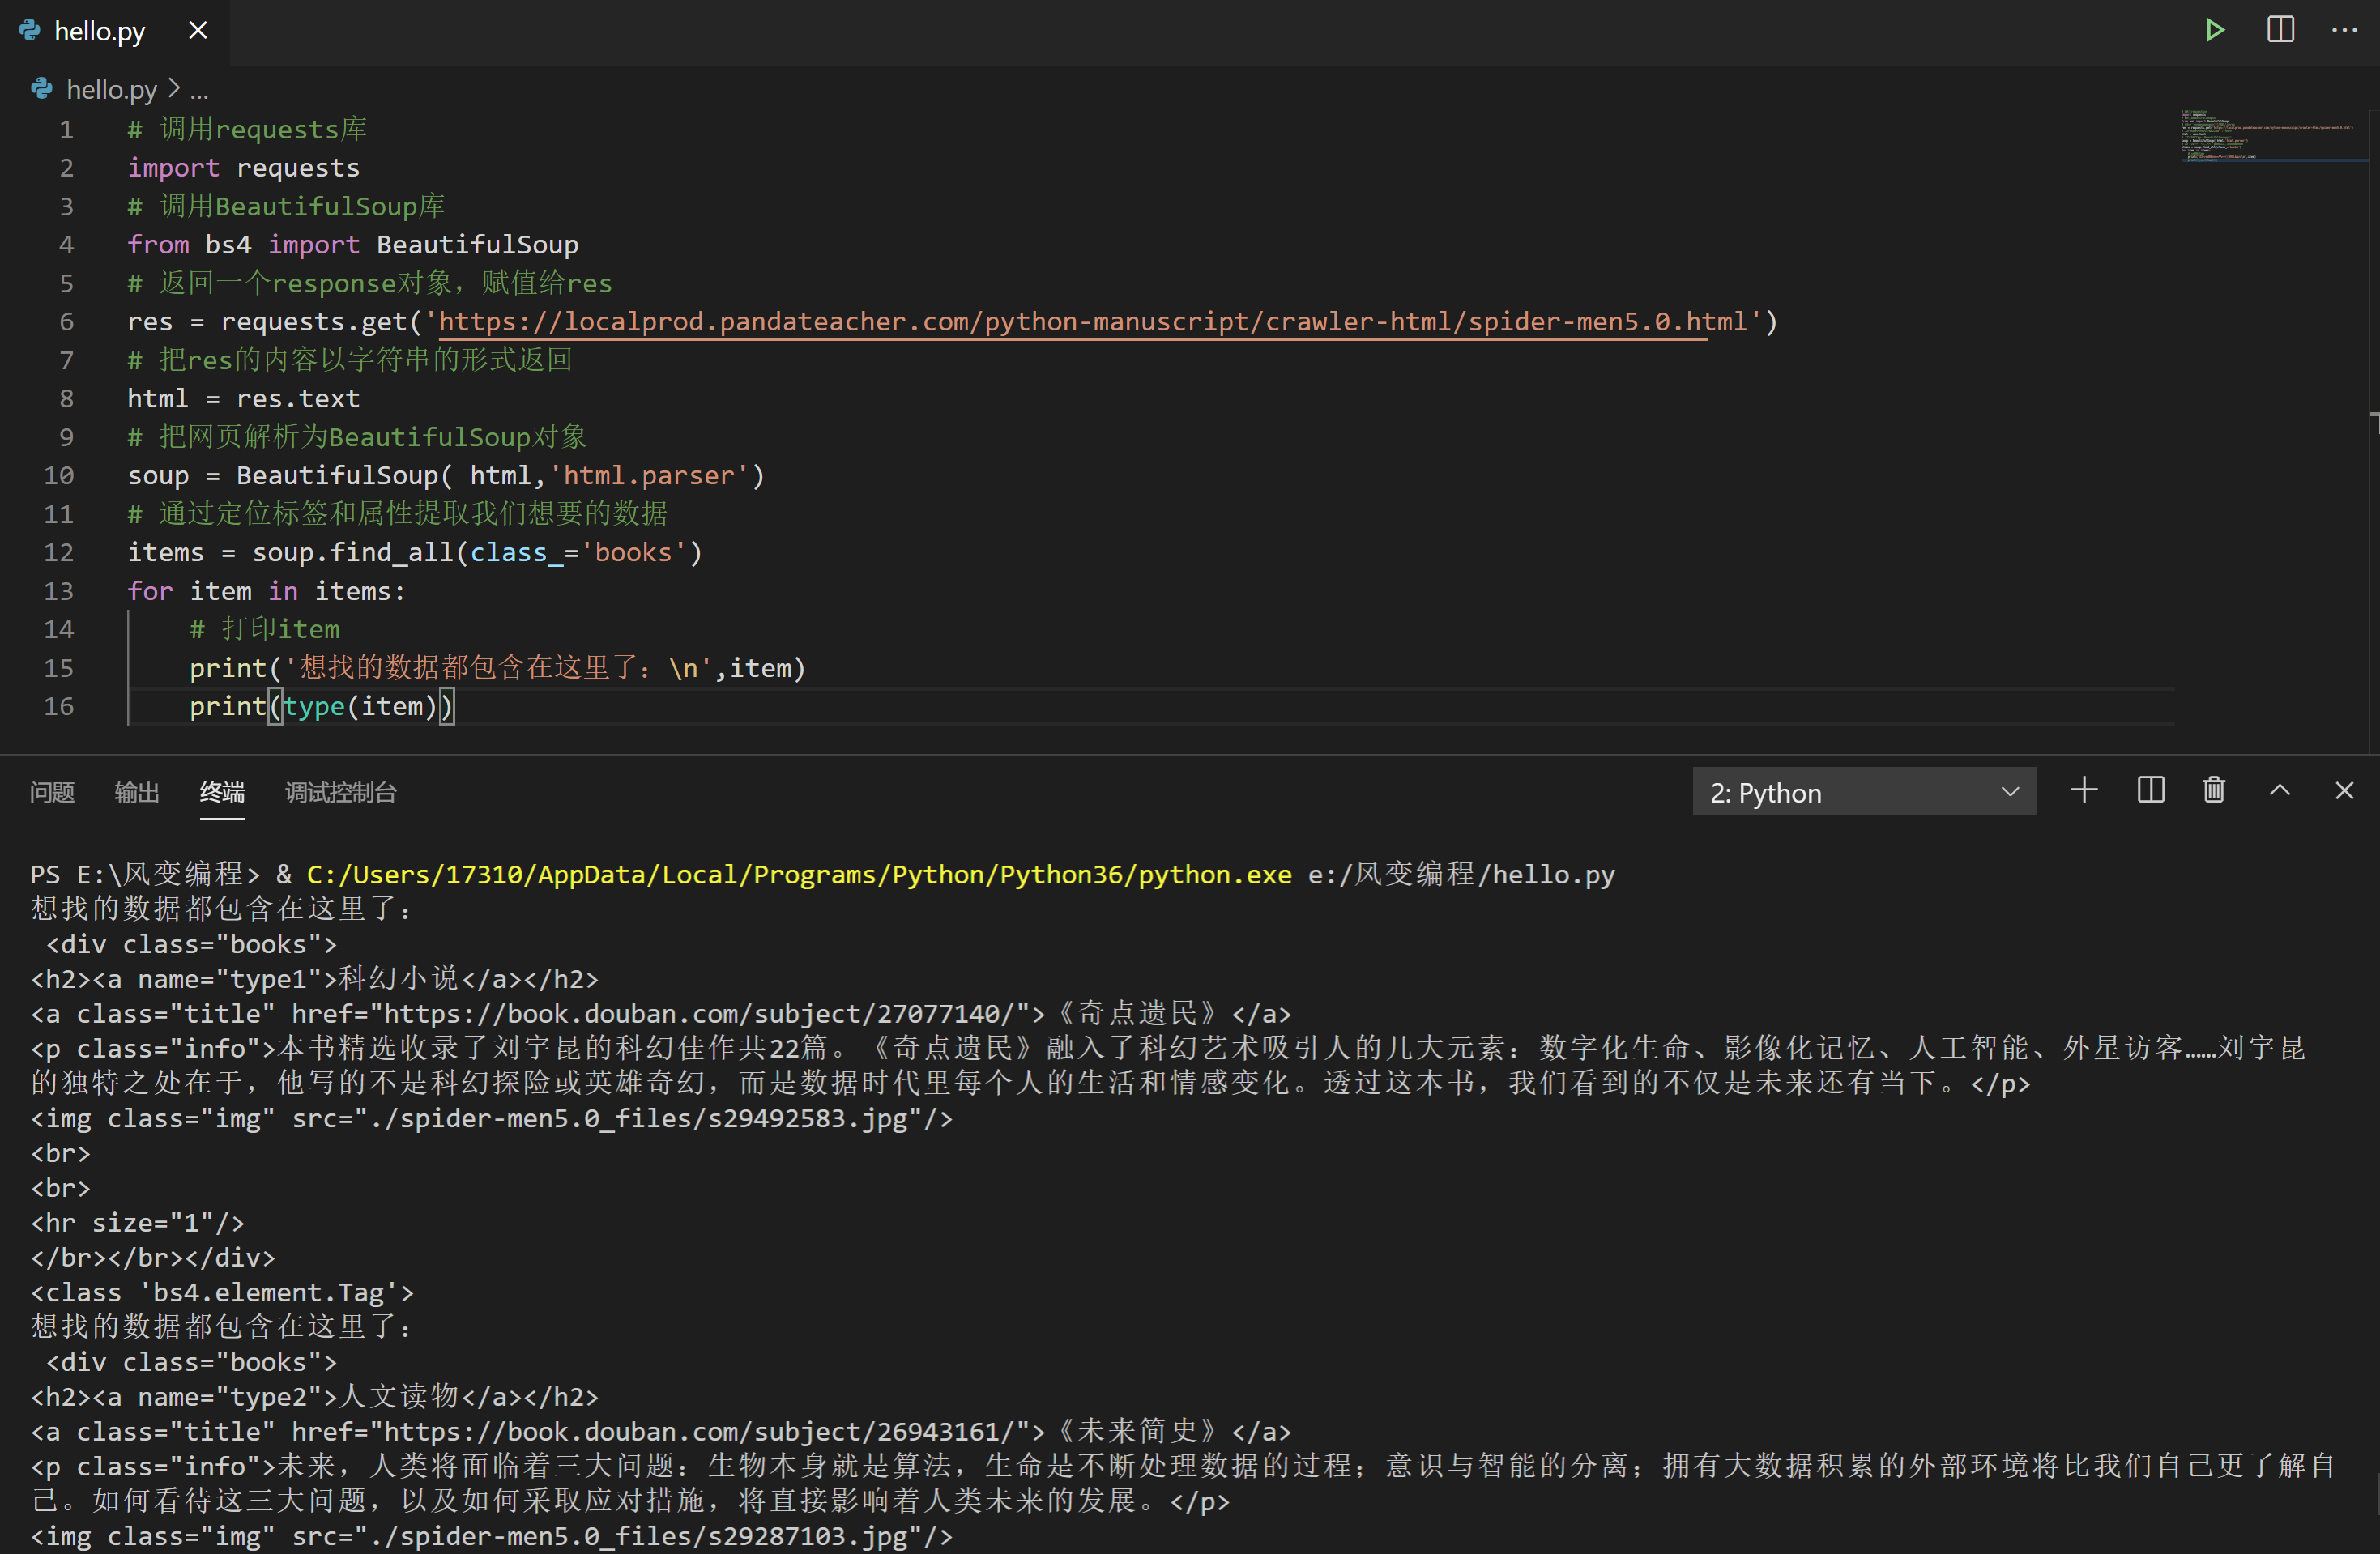Image resolution: width=2380 pixels, height=1554 pixels.
Task: Switch to the 输出 panel tab
Action: [137, 793]
